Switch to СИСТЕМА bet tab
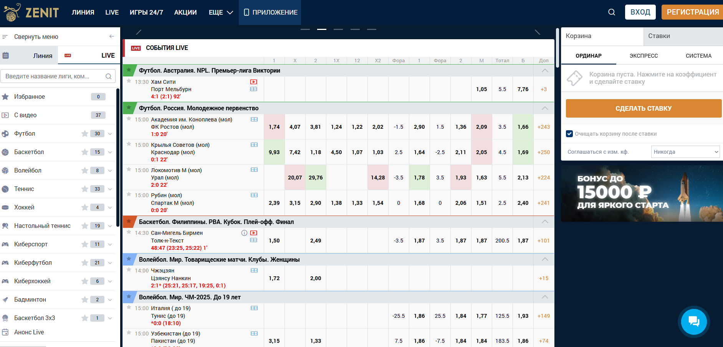 tap(698, 56)
